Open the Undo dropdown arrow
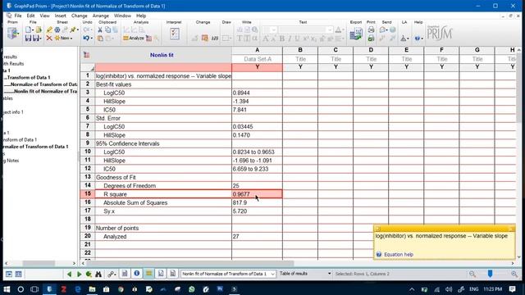The height and width of the screenshot is (295, 525). pos(91,39)
